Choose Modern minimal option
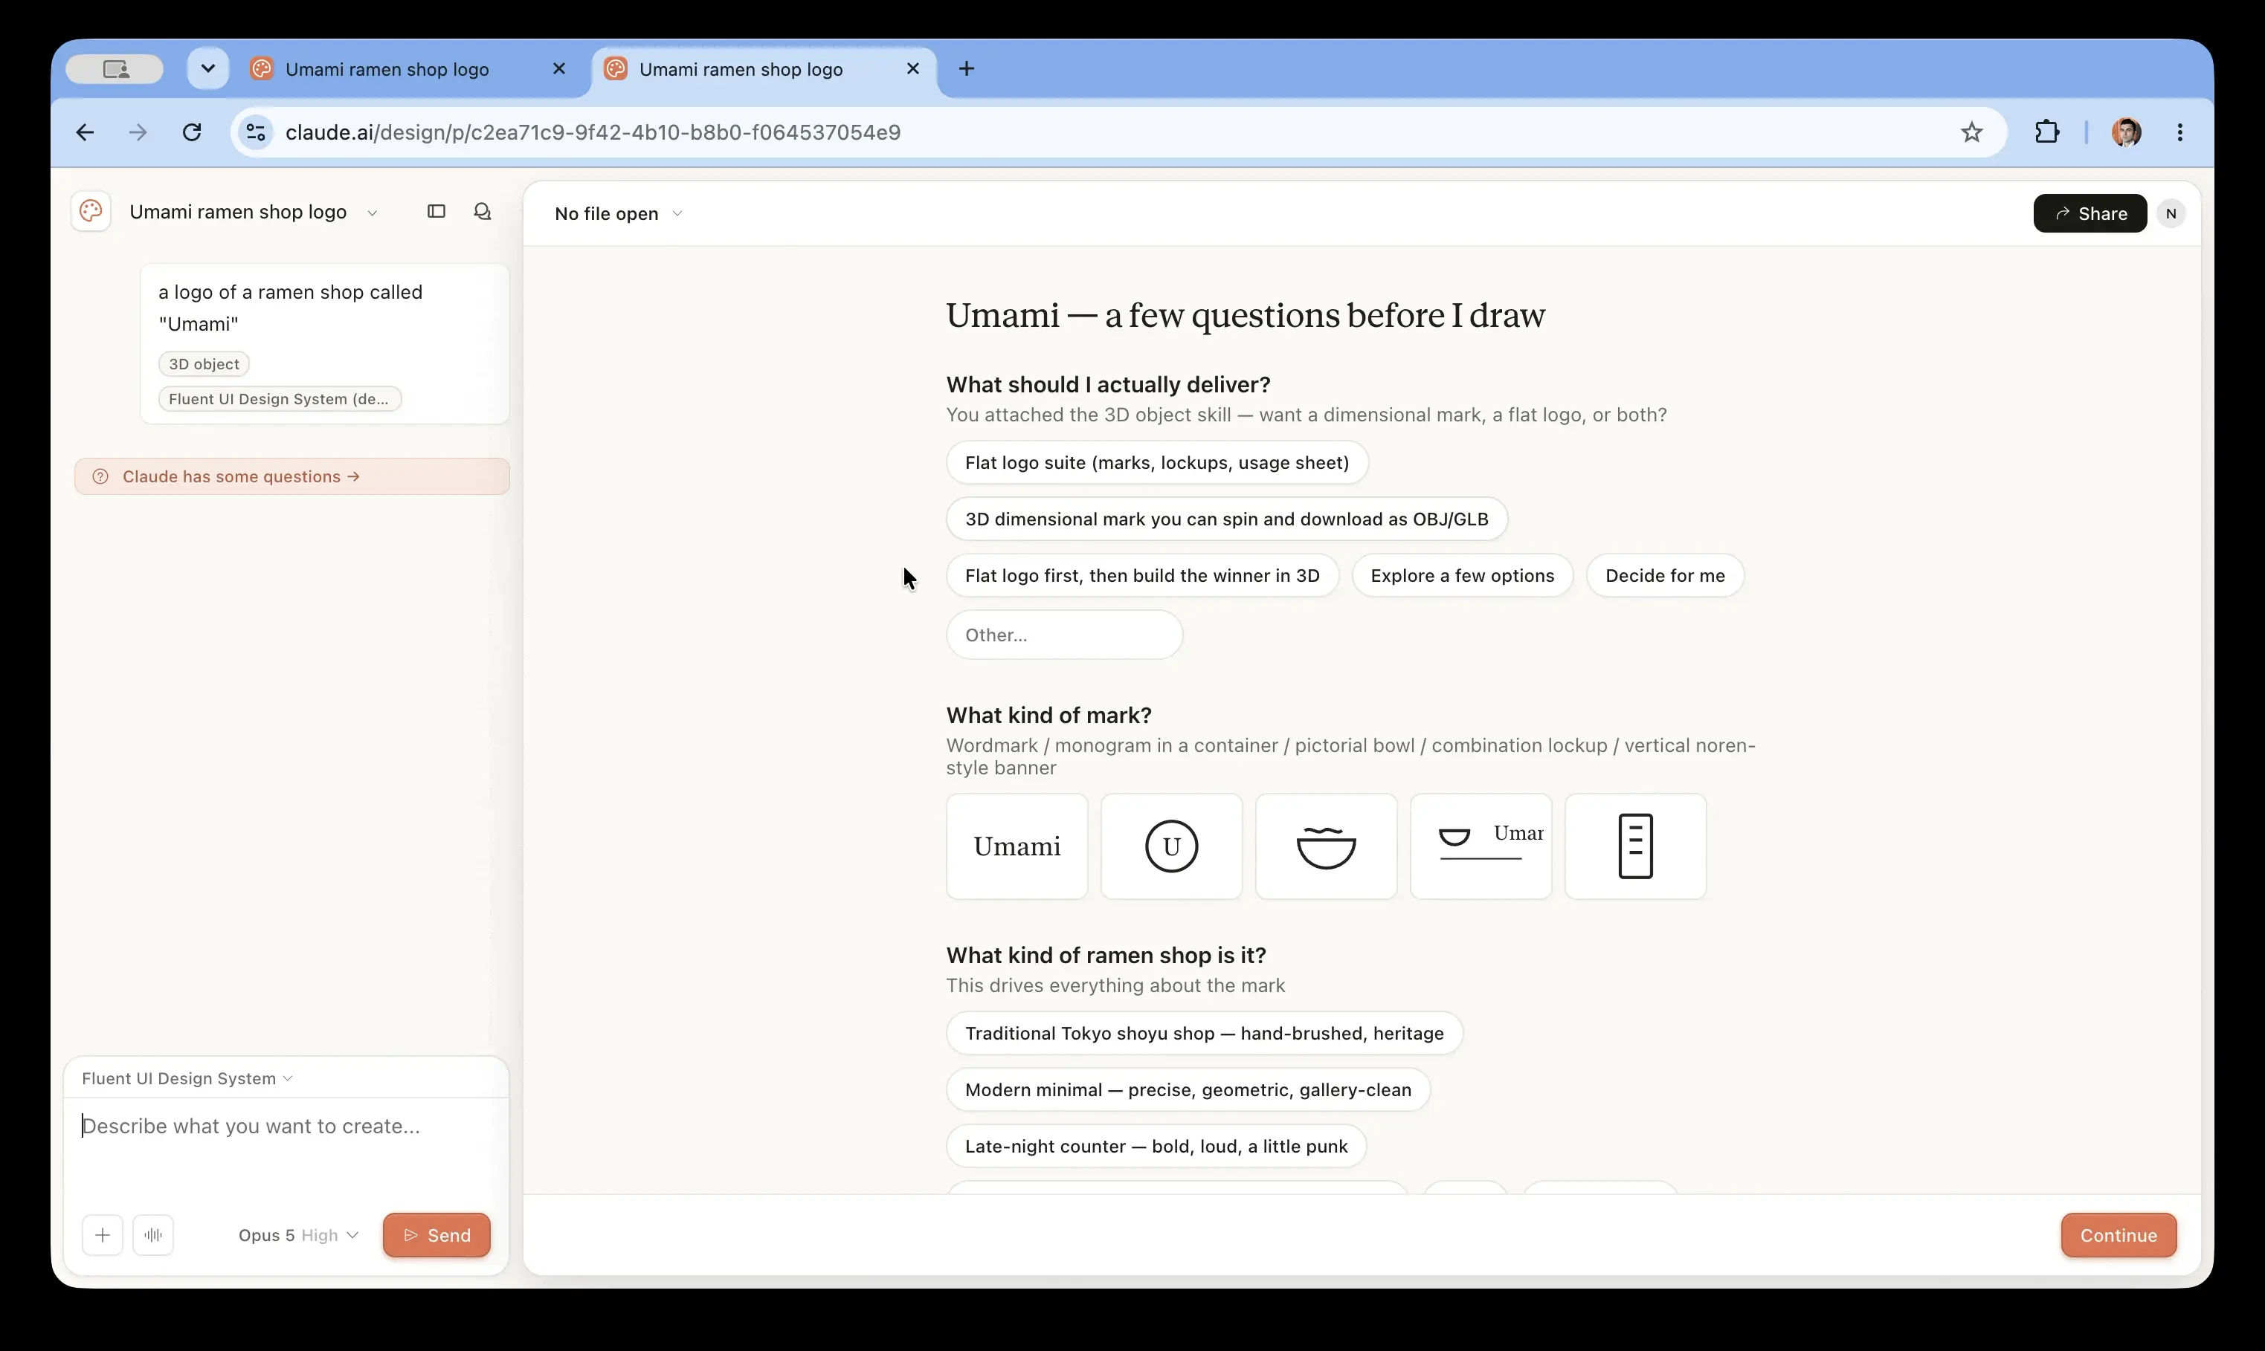 (x=1188, y=1089)
